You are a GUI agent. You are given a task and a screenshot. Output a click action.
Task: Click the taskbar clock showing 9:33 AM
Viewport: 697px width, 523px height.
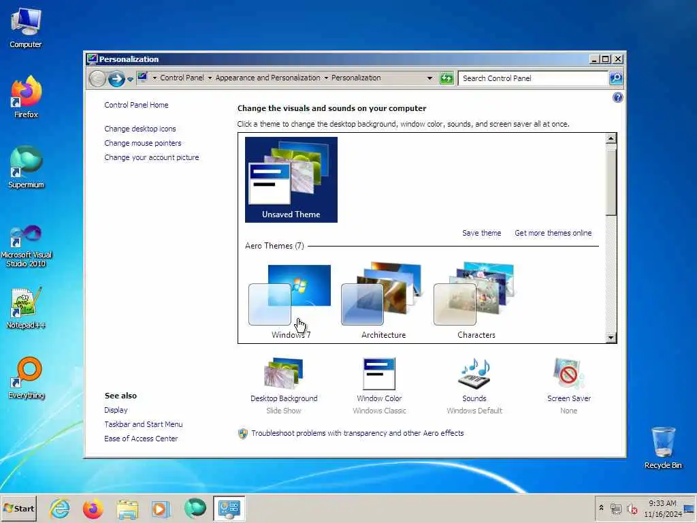[662, 509]
